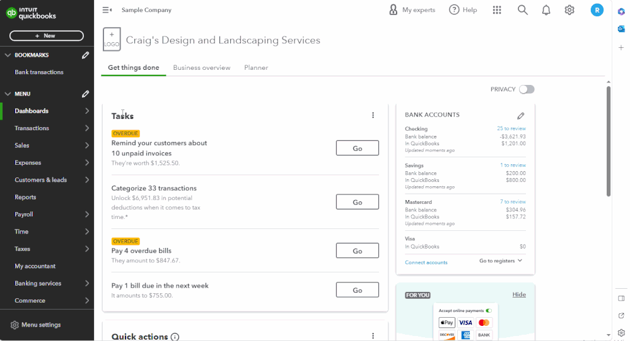Viewport: 630px width, 341px height.
Task: Collapse the Bookmarks section chevron
Action: (x=8, y=55)
